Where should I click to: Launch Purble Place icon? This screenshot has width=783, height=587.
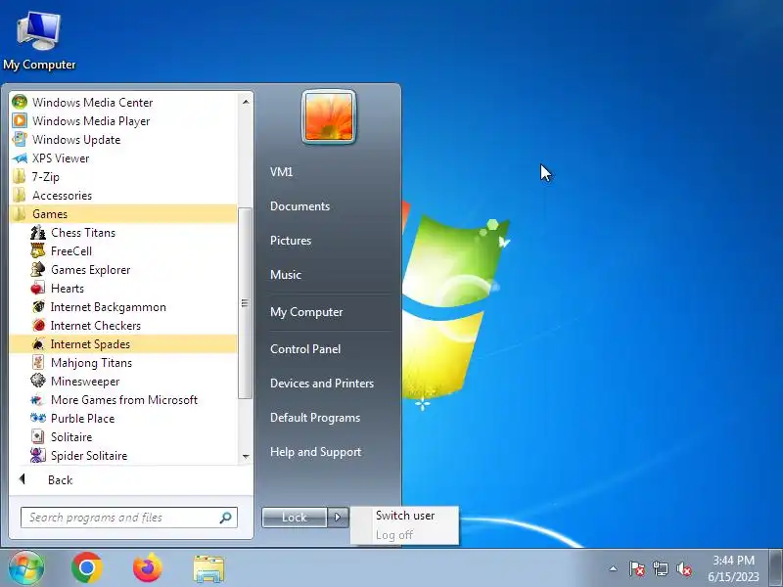(38, 419)
